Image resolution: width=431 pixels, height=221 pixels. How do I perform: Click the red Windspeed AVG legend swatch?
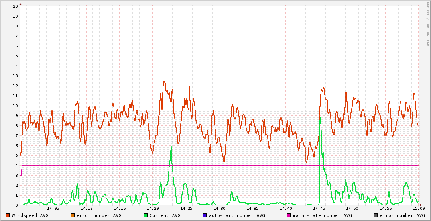point(8,215)
